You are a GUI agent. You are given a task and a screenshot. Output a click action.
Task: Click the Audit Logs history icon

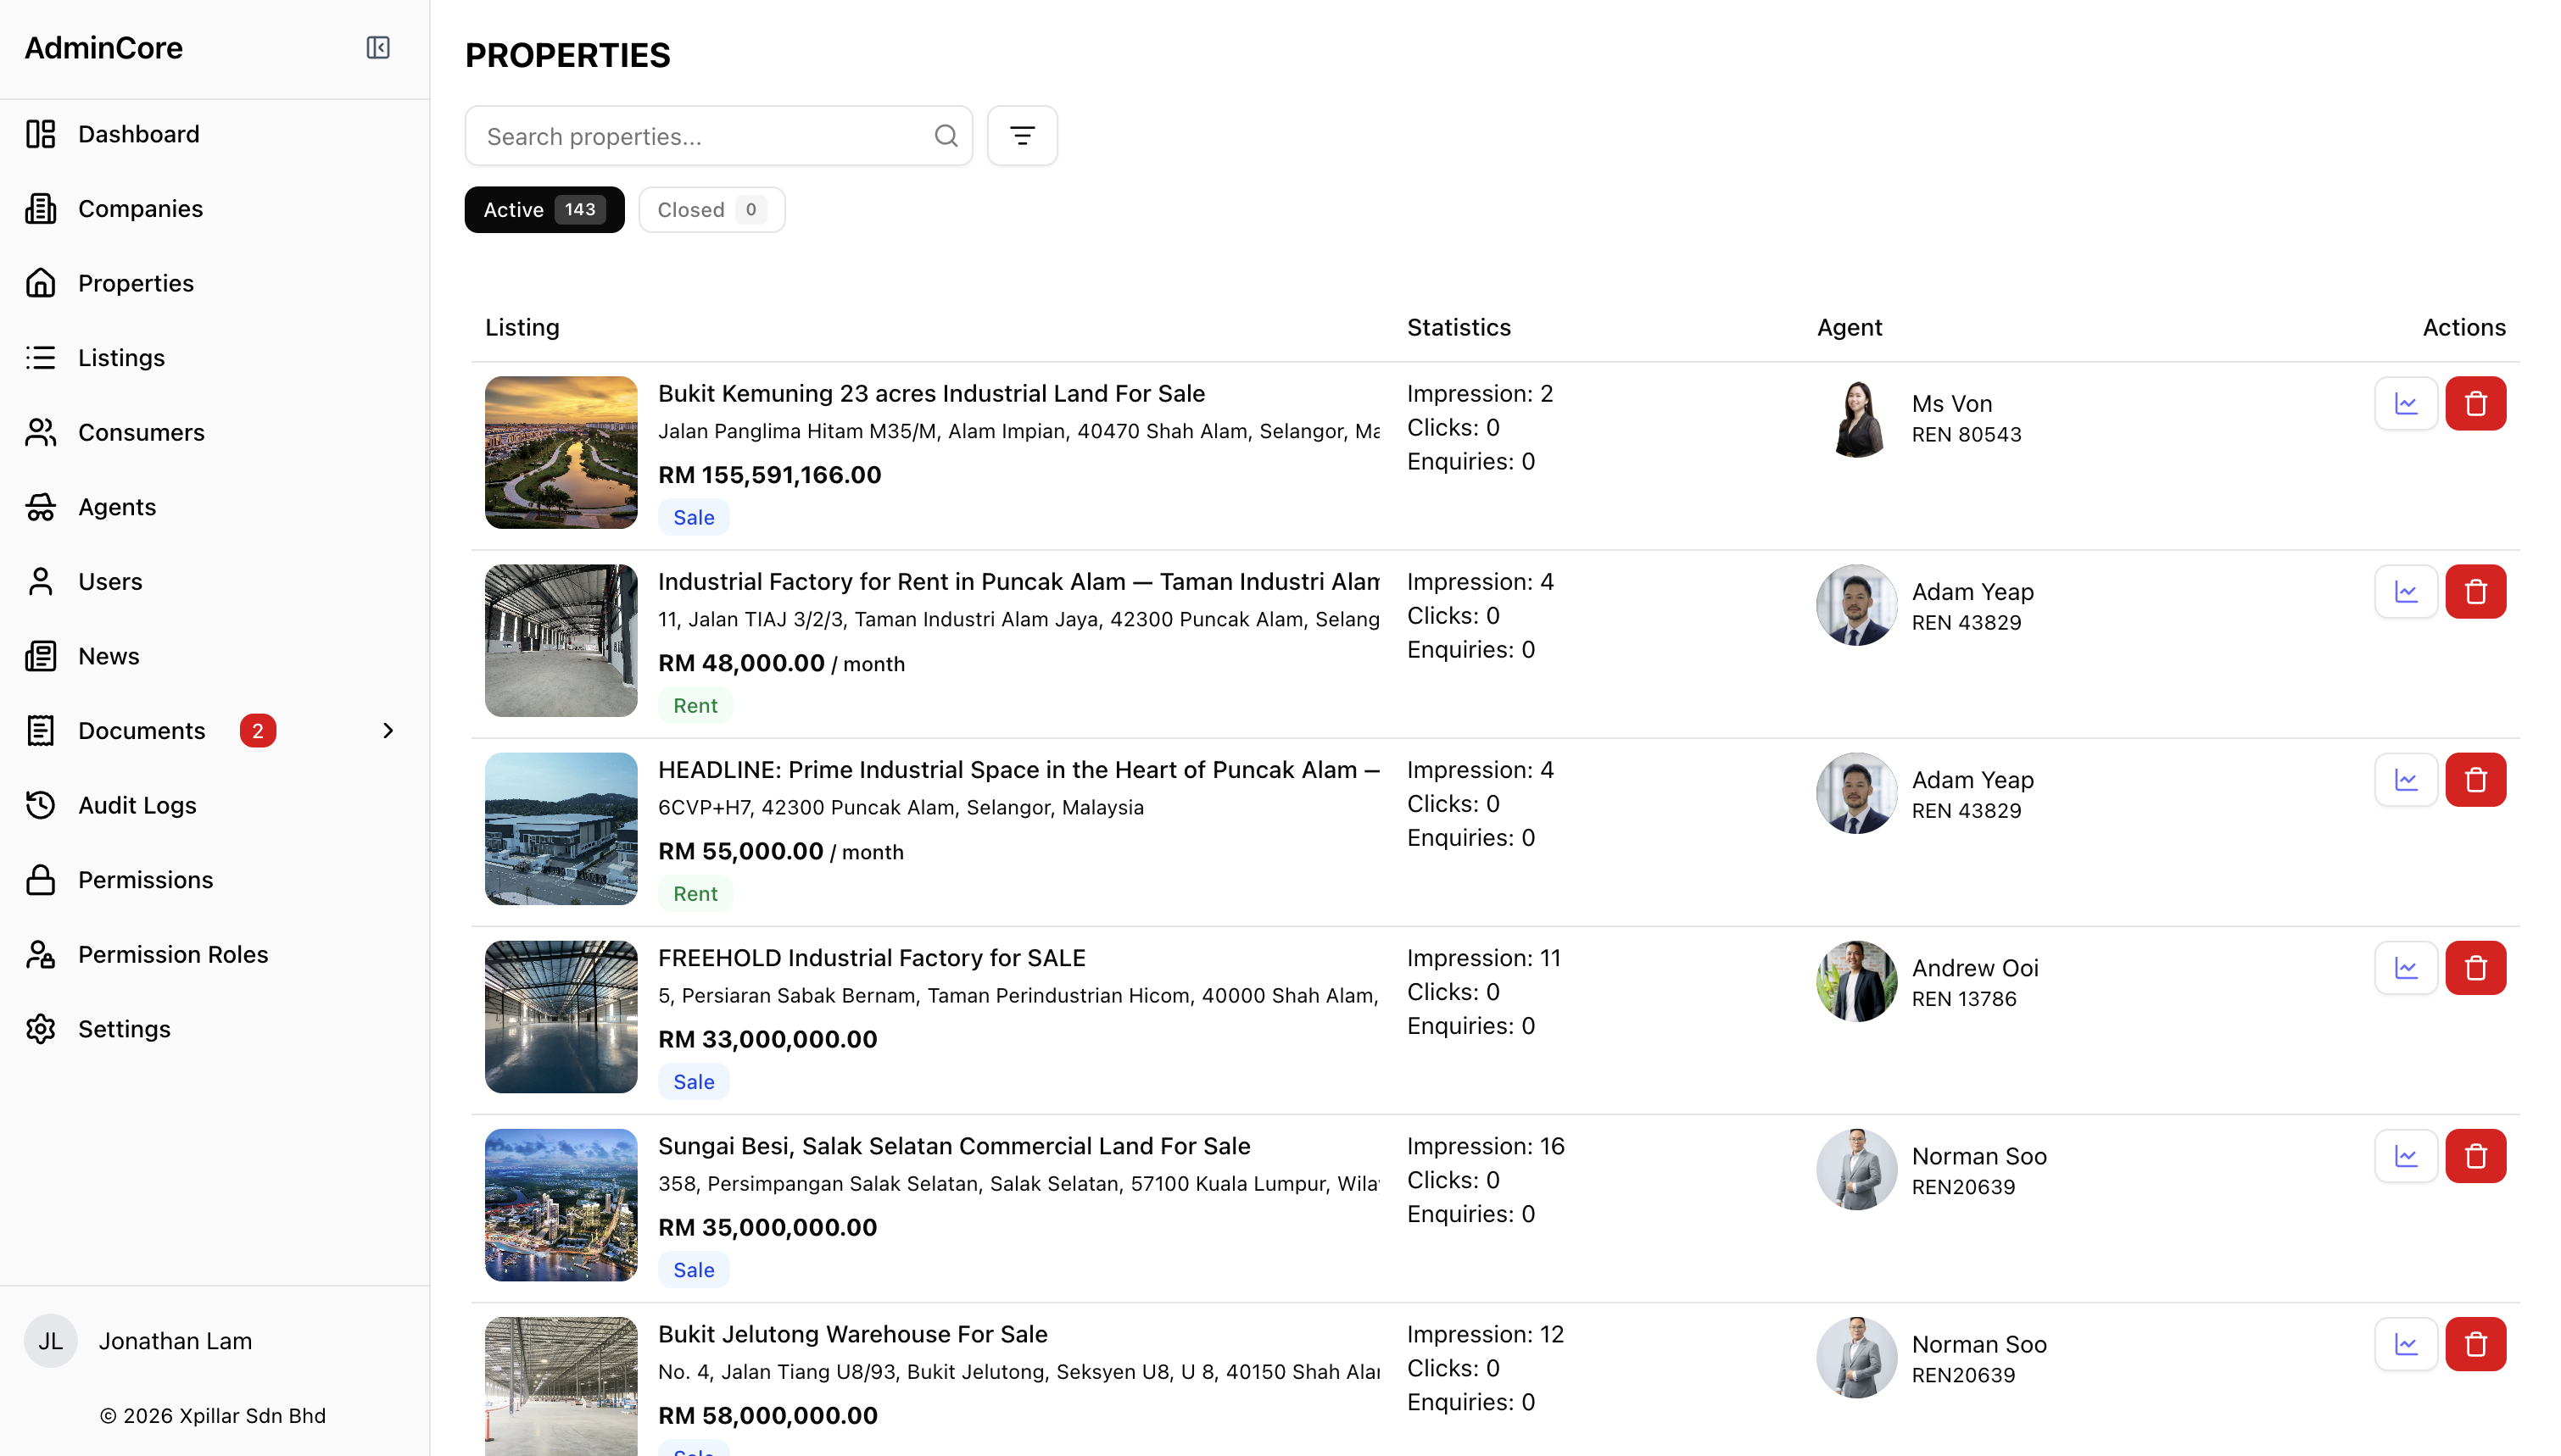(40, 805)
